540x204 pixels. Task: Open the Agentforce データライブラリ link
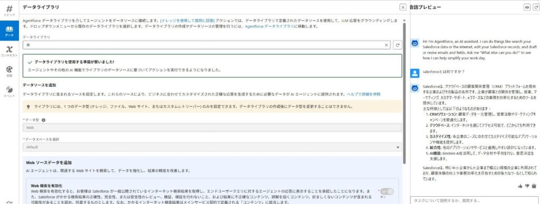(x=269, y=26)
